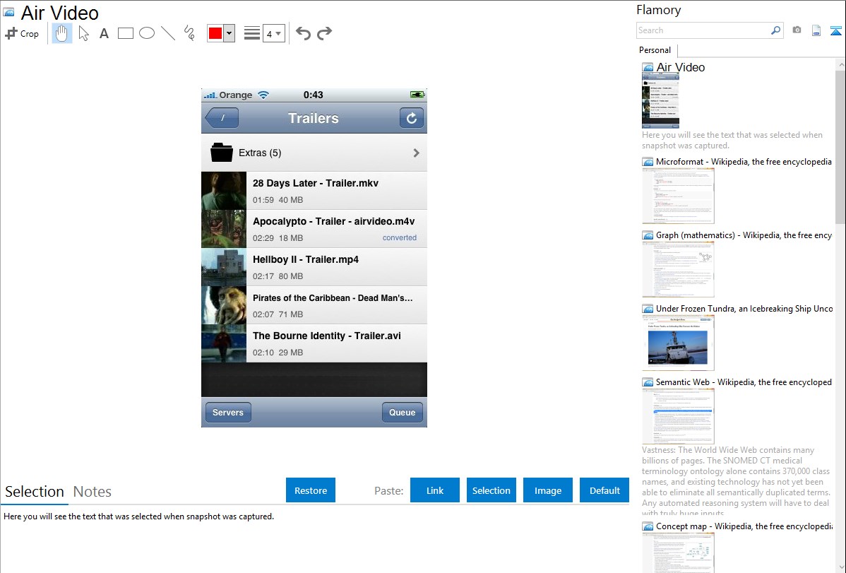Select the Crop tool
The image size is (846, 573).
[22, 33]
